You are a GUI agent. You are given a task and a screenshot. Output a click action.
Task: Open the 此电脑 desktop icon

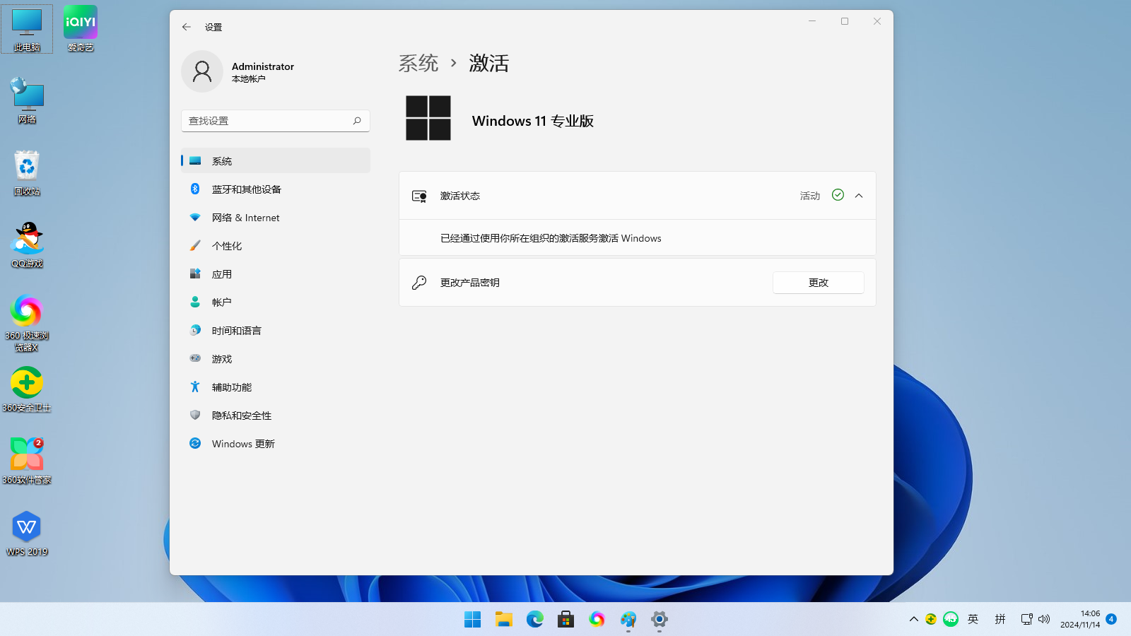click(27, 28)
